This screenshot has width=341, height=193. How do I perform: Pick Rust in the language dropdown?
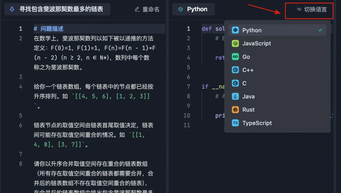[277, 110]
